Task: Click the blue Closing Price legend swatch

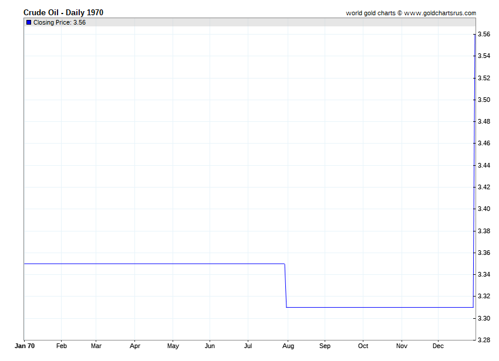Action: point(29,22)
